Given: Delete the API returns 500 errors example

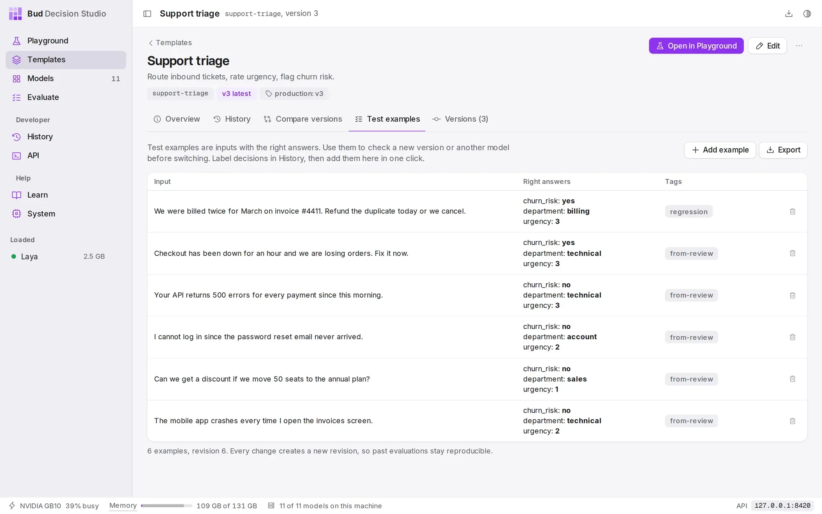Looking at the screenshot, I should [x=792, y=295].
